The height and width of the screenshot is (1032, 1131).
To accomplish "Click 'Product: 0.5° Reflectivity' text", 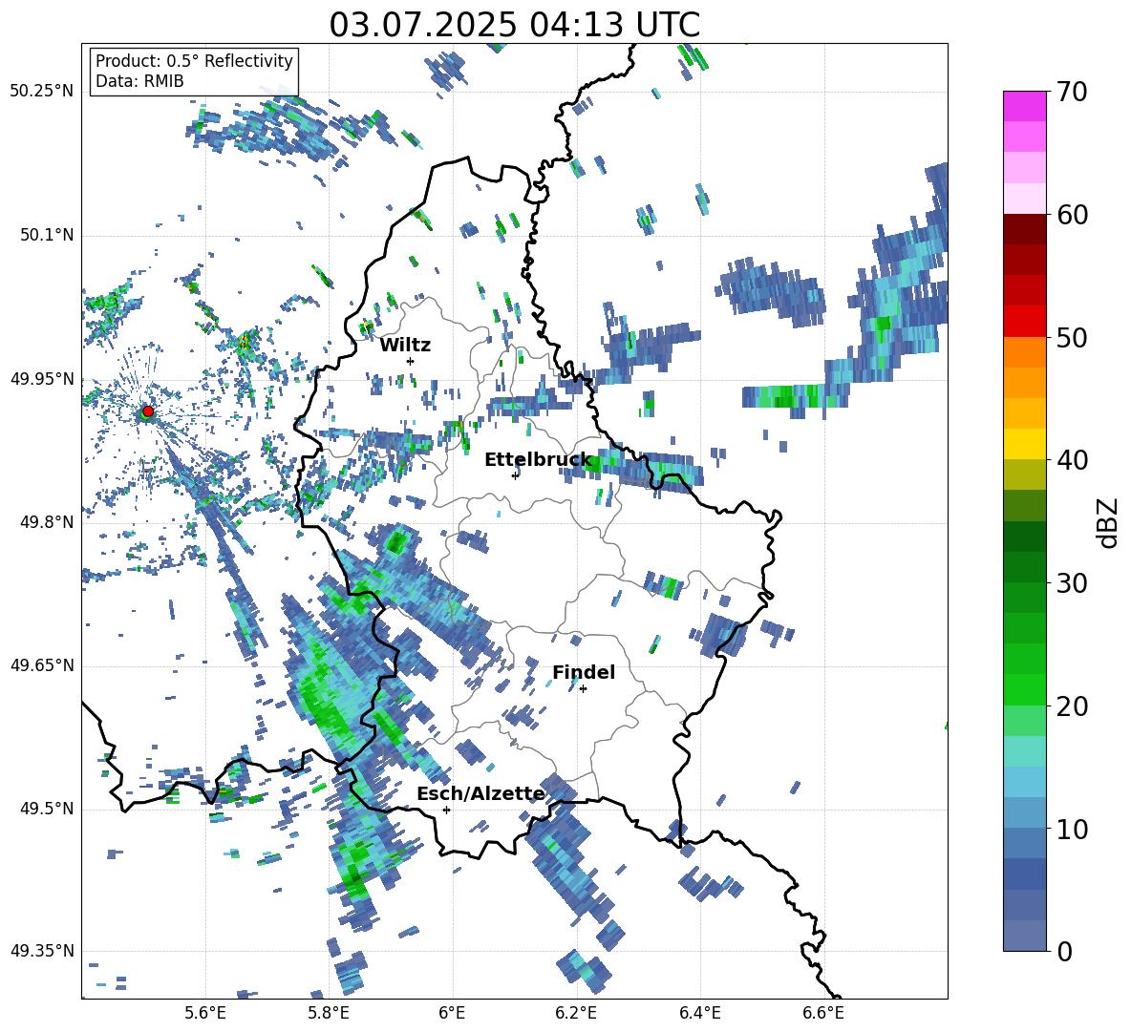I will click(x=194, y=61).
